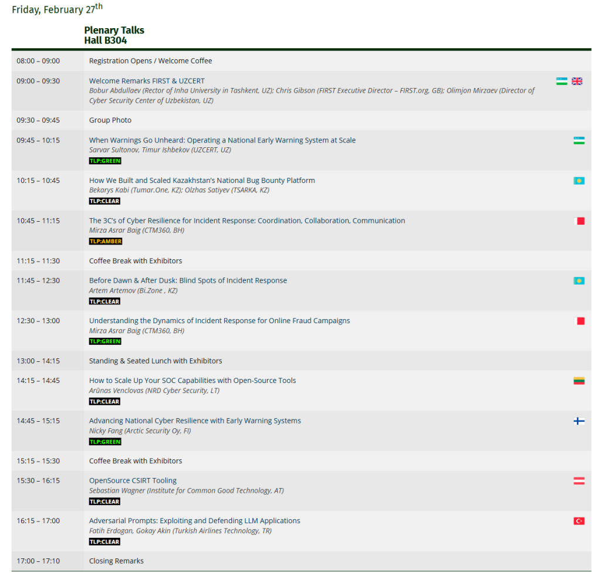The image size is (601, 576).
Task: Click the Turkish flag on Adversarial Prompts talk
Action: click(579, 521)
